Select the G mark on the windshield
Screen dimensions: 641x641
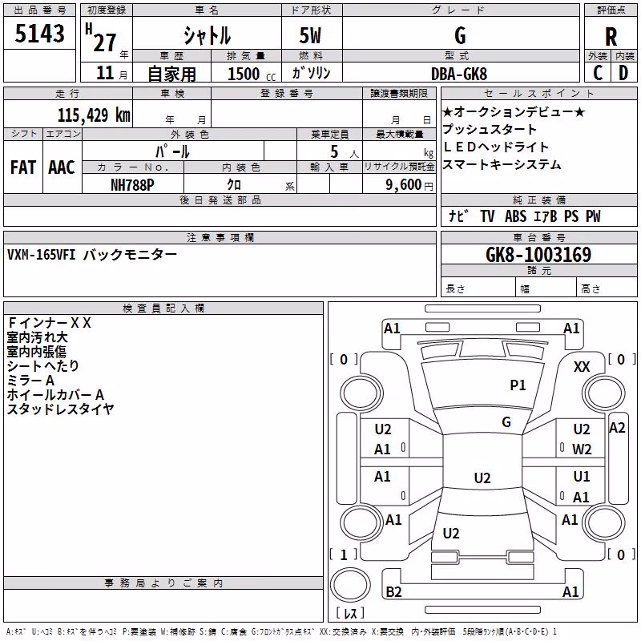point(506,422)
